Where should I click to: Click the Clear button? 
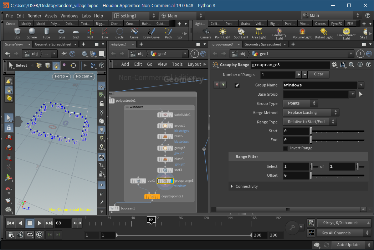tap(318, 74)
